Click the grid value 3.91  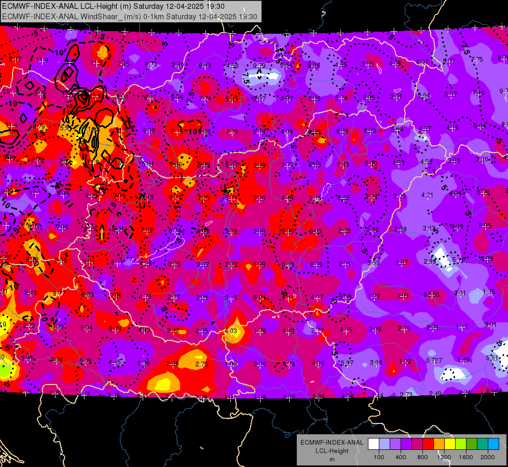[x=403, y=295]
